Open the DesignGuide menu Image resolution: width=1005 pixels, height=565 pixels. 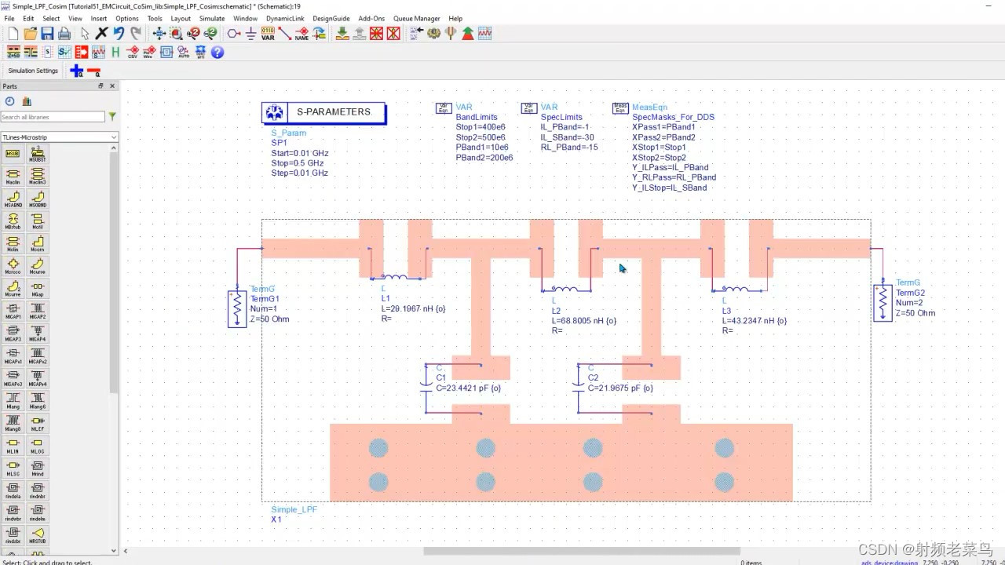(331, 18)
